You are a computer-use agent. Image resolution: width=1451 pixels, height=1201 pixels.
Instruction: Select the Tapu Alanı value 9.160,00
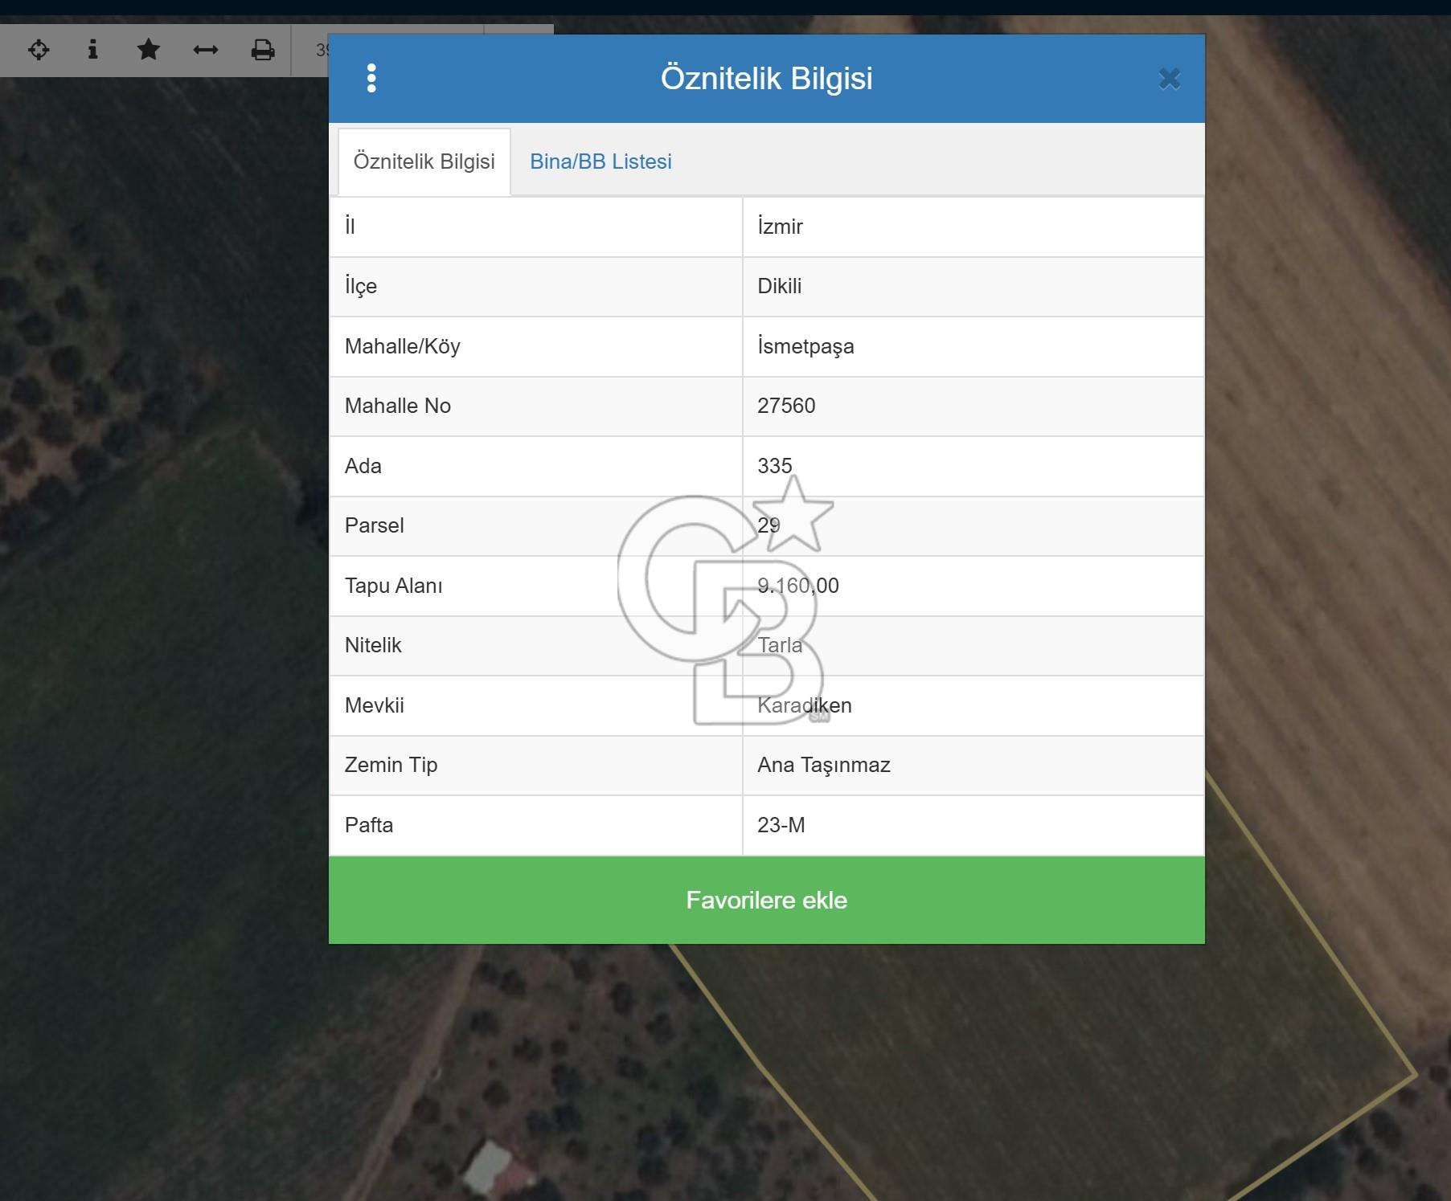tap(797, 586)
